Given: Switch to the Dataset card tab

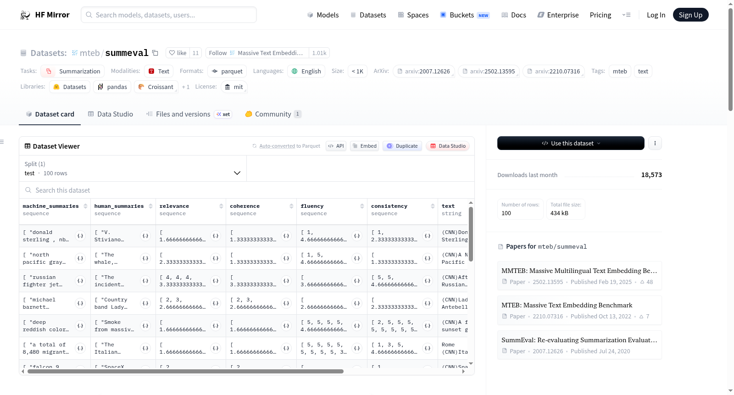Looking at the screenshot, I should click(50, 114).
